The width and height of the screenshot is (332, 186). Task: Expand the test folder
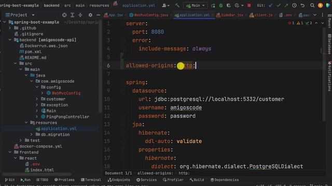click(x=21, y=140)
